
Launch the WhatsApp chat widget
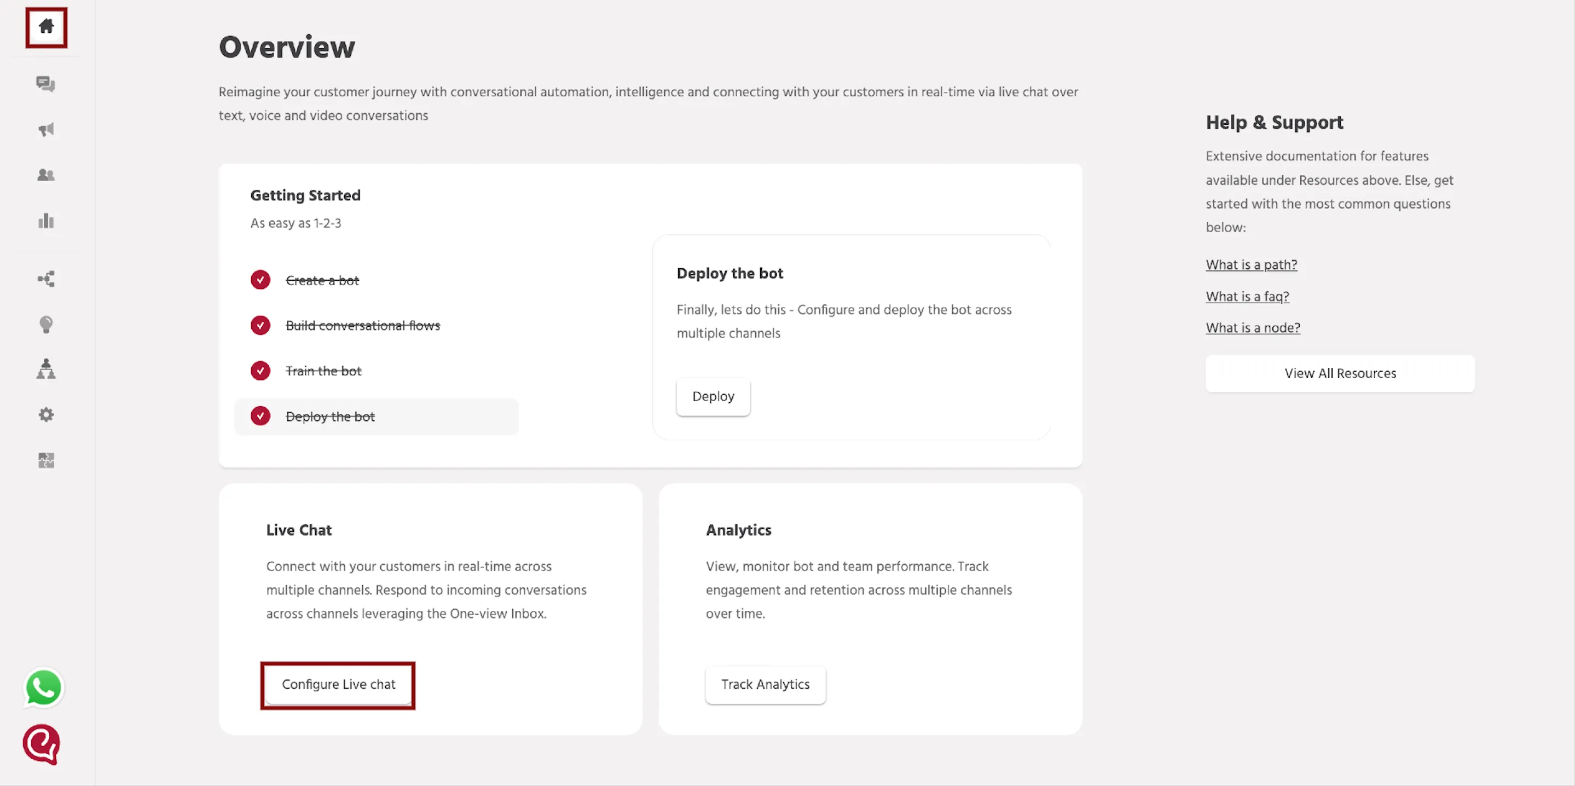[x=43, y=687]
